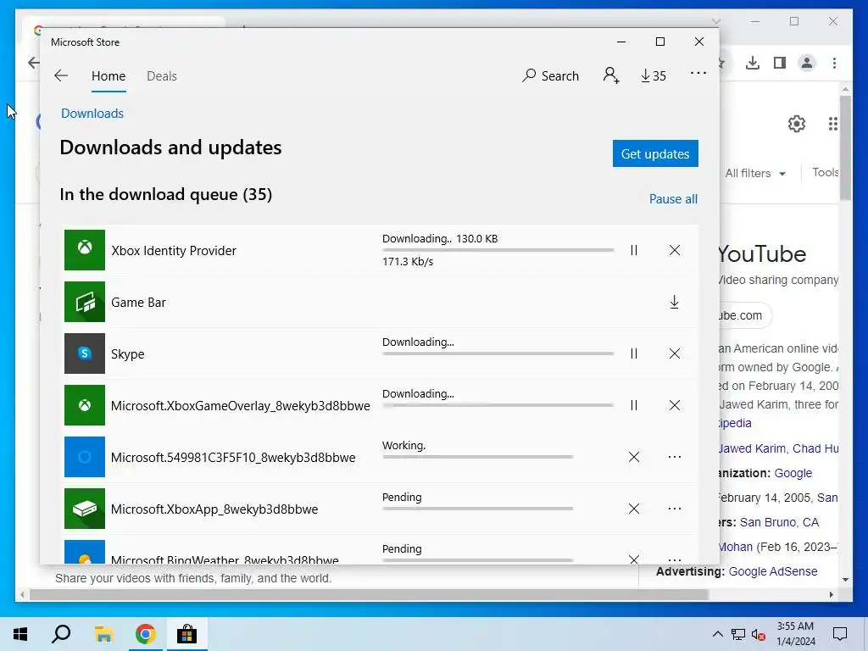Open the Windows Start menu
The width and height of the screenshot is (868, 651).
tap(20, 634)
